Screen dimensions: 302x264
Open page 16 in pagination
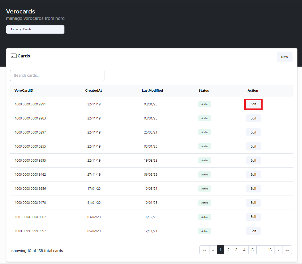pos(270,250)
